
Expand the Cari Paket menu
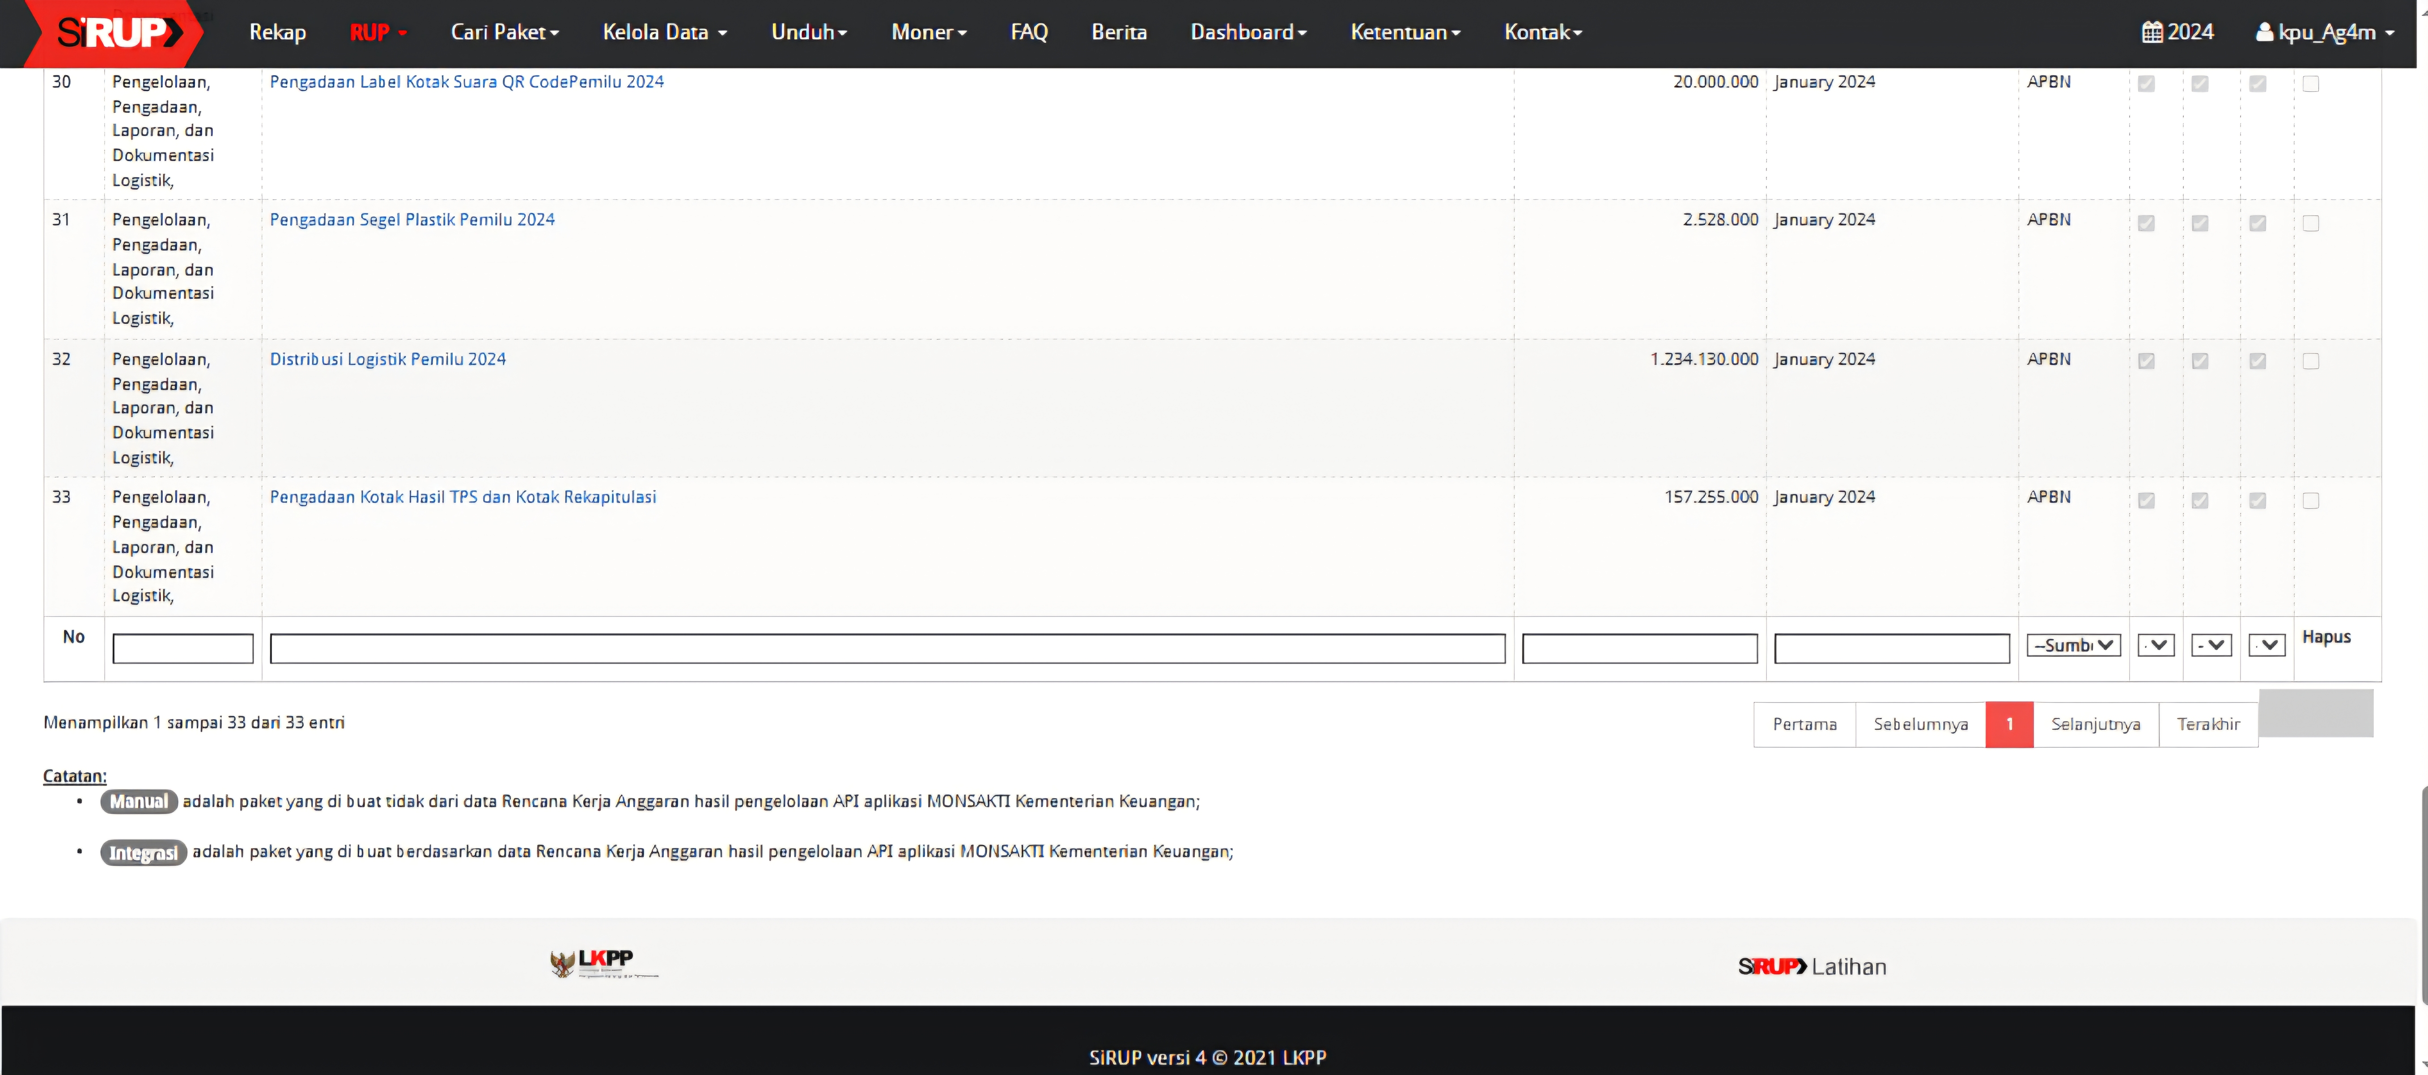pyautogui.click(x=504, y=32)
